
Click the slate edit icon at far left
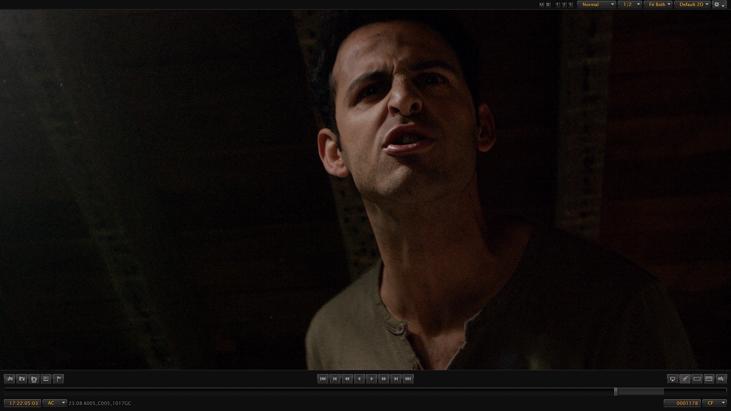pos(10,379)
